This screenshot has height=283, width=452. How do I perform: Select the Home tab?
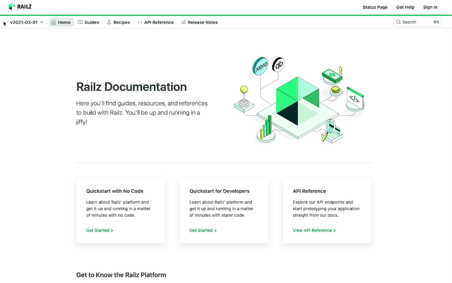tap(61, 22)
